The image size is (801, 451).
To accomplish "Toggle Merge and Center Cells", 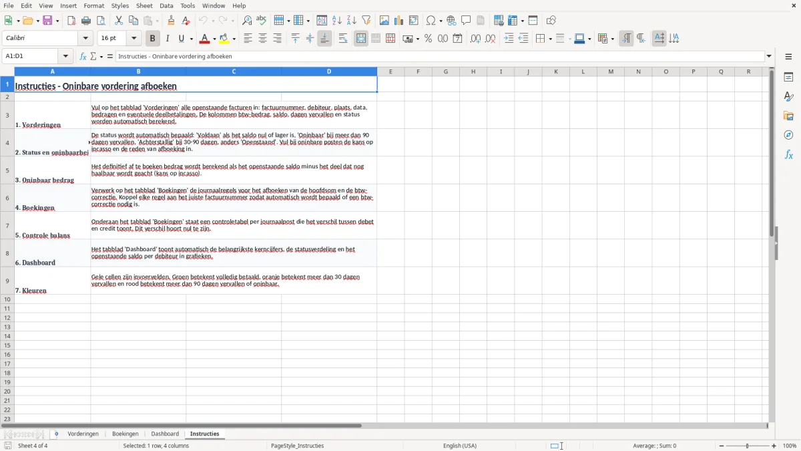I will [361, 39].
